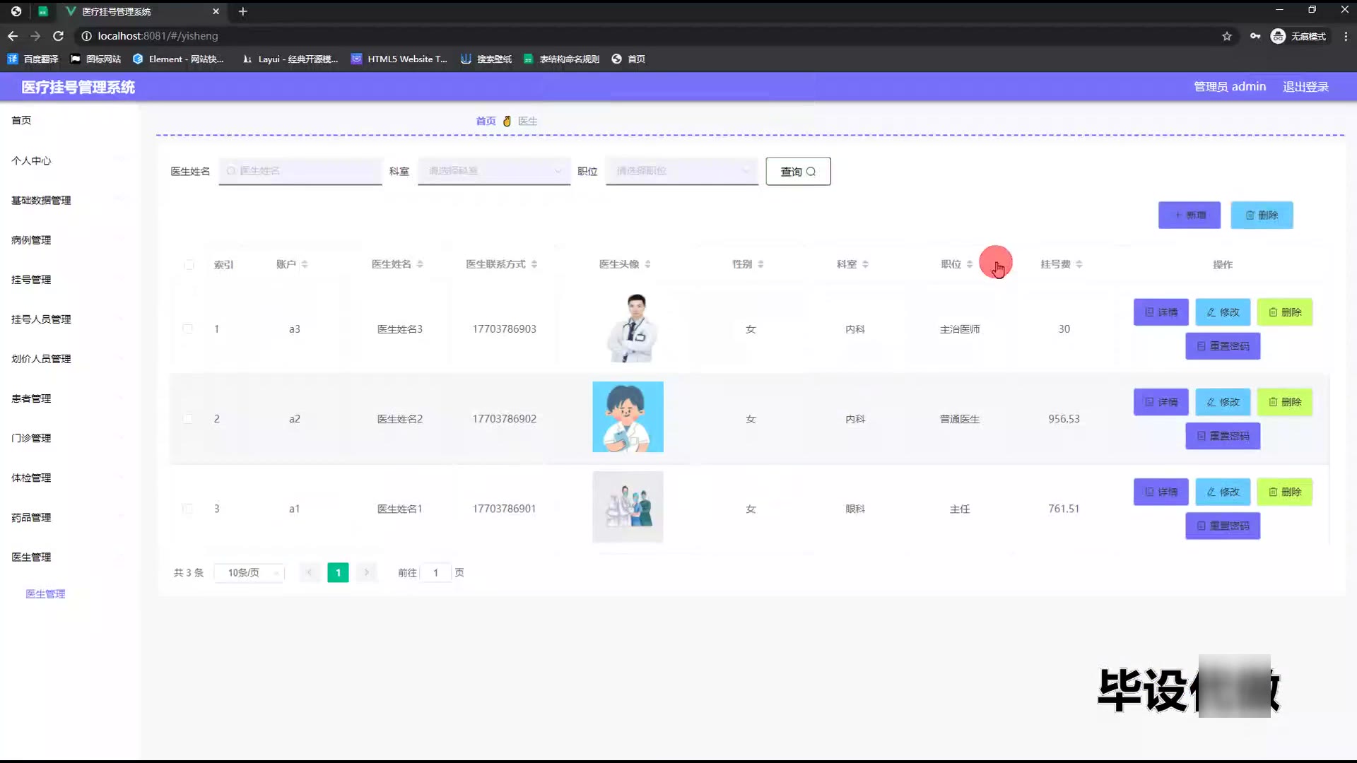View the cartoon doctor avatar thumbnail
1357x763 pixels.
(628, 417)
